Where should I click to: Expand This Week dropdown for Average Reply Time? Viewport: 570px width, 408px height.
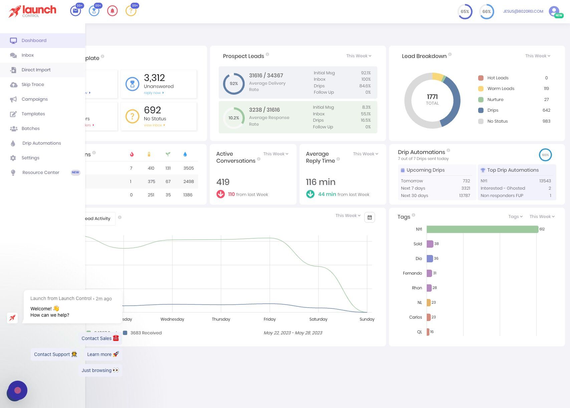[x=365, y=154]
